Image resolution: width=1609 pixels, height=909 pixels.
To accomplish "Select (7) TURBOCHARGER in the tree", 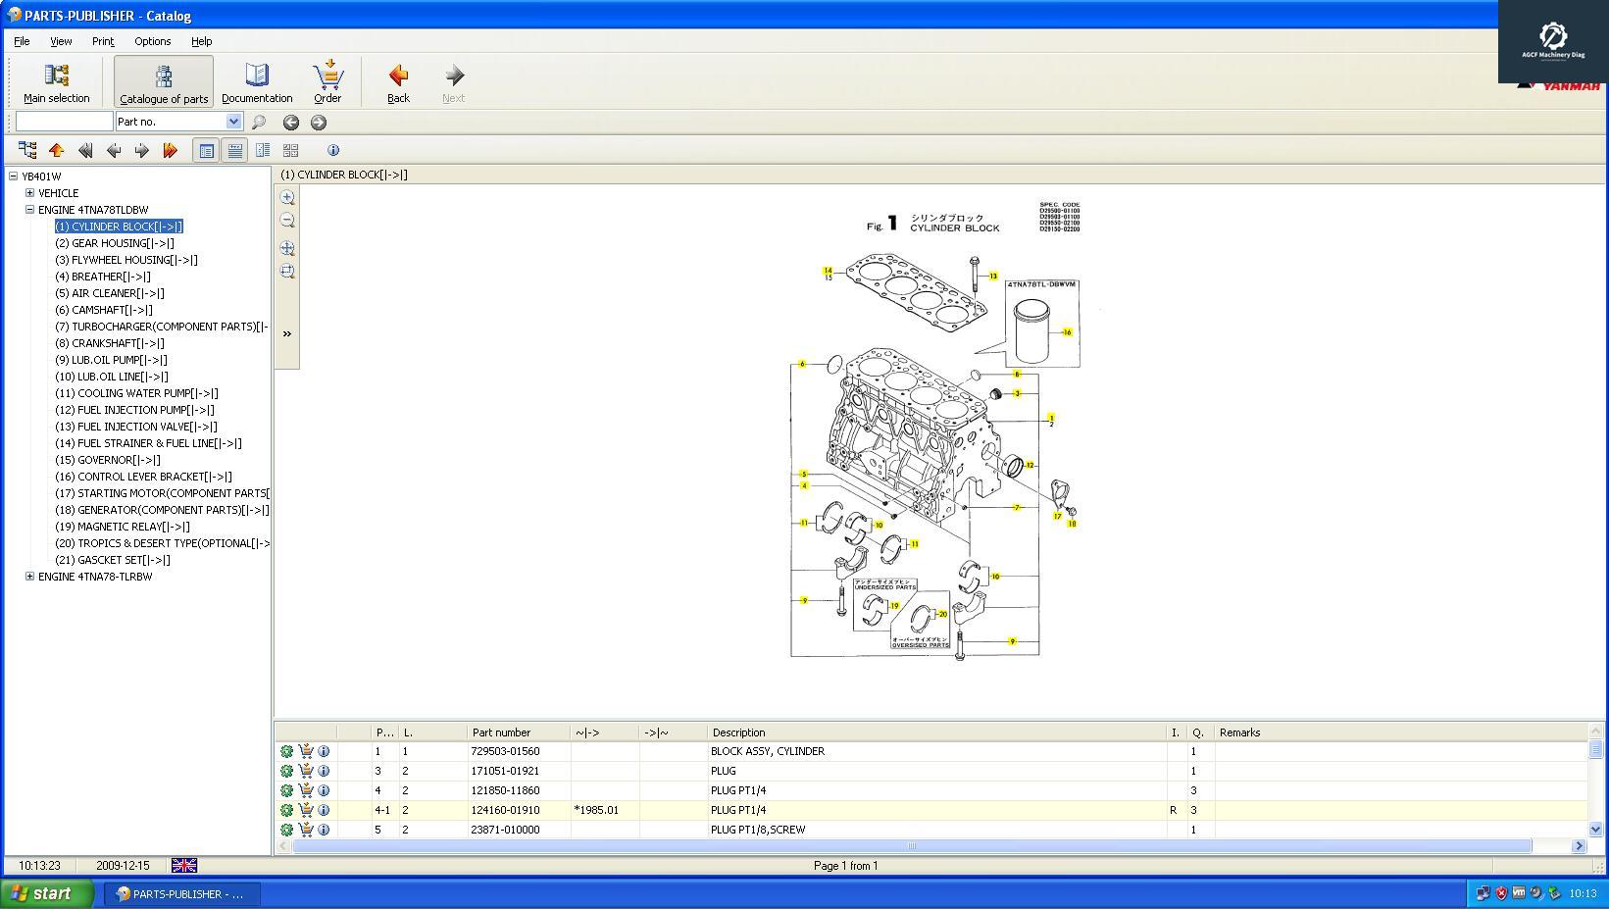I will click(x=162, y=327).
